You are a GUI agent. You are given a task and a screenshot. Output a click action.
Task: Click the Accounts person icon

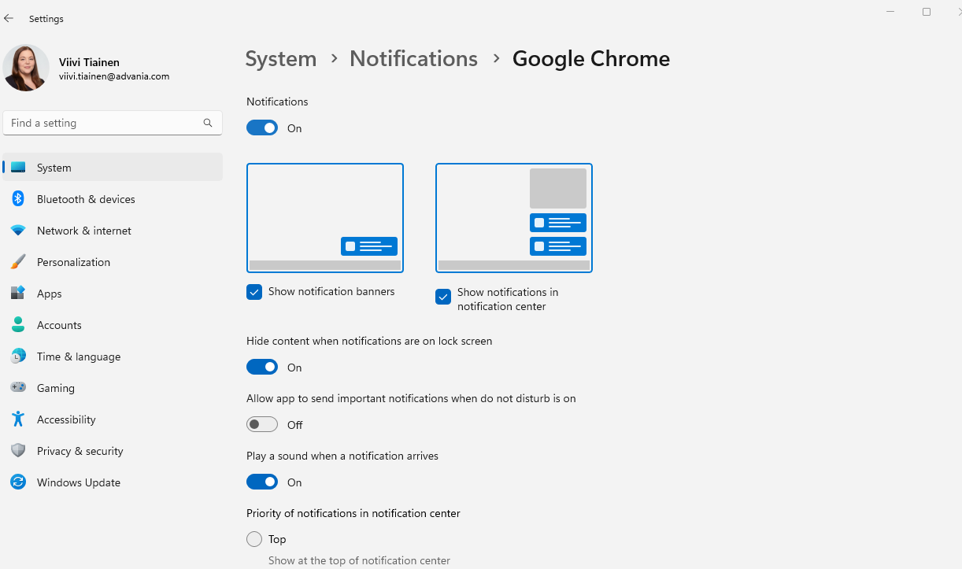[x=18, y=325]
